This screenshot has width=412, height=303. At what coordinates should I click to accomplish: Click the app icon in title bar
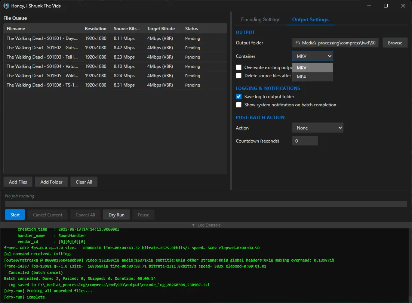(x=6, y=6)
